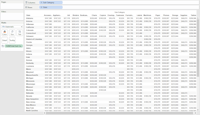Select the District of Columbia row label
The width and height of the screenshot is (200, 115).
(34, 39)
